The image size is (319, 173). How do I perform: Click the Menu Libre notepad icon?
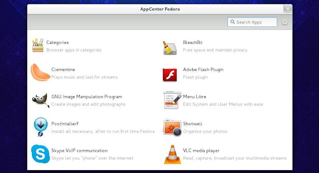[x=172, y=100]
